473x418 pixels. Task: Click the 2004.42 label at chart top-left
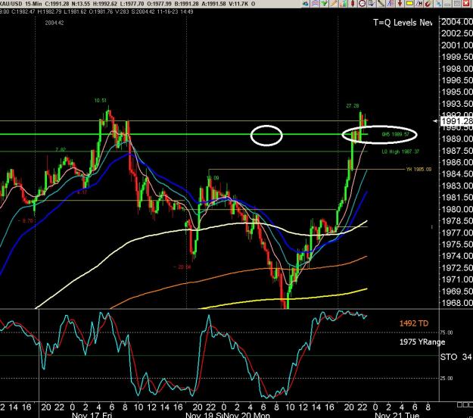point(54,23)
